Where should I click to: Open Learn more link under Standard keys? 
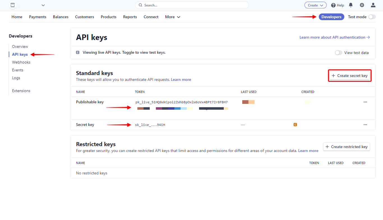[x=181, y=79]
